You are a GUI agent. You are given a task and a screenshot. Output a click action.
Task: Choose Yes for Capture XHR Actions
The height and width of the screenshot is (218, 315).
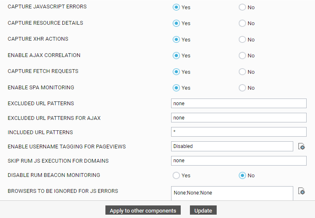pyautogui.click(x=176, y=39)
